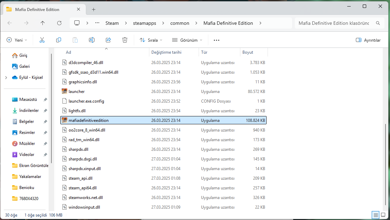This screenshot has height=220, width=390.
Task: Click the launcher application icon
Action: point(64,91)
